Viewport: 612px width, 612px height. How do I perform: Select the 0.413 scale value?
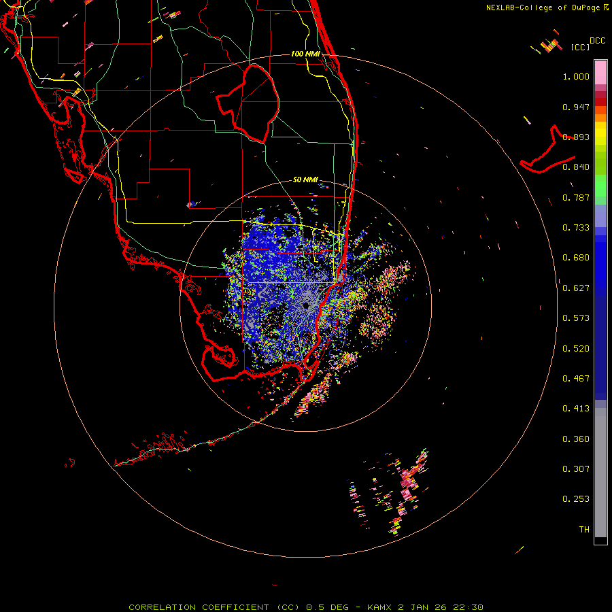pyautogui.click(x=576, y=409)
